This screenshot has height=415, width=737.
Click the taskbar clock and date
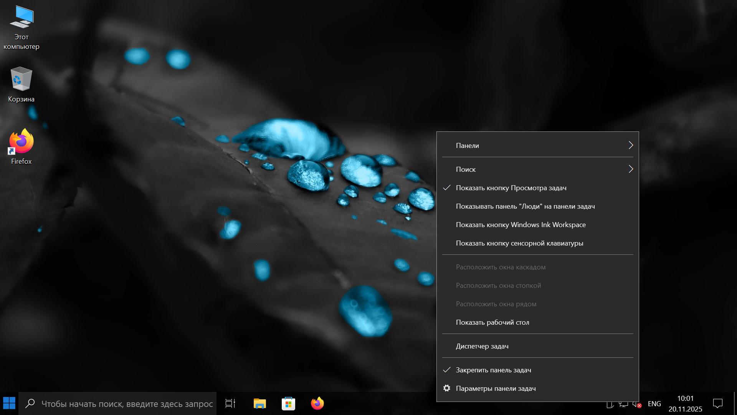685,403
